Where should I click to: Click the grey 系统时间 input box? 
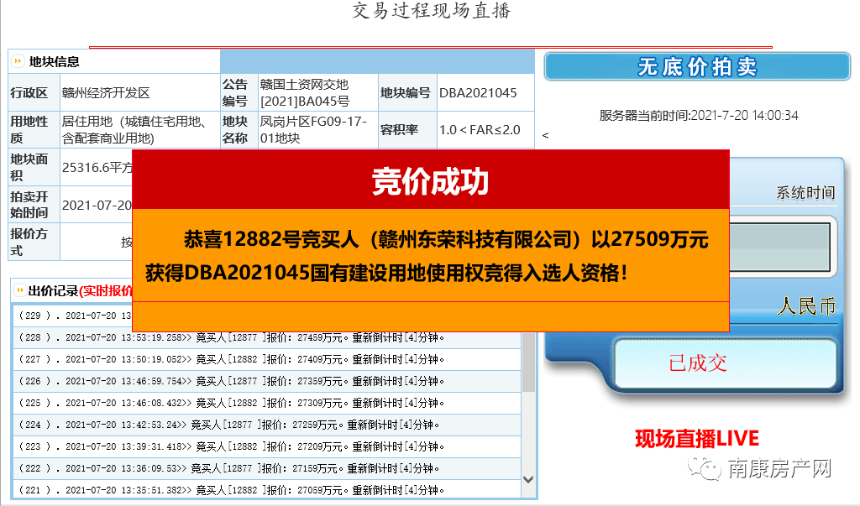[781, 248]
